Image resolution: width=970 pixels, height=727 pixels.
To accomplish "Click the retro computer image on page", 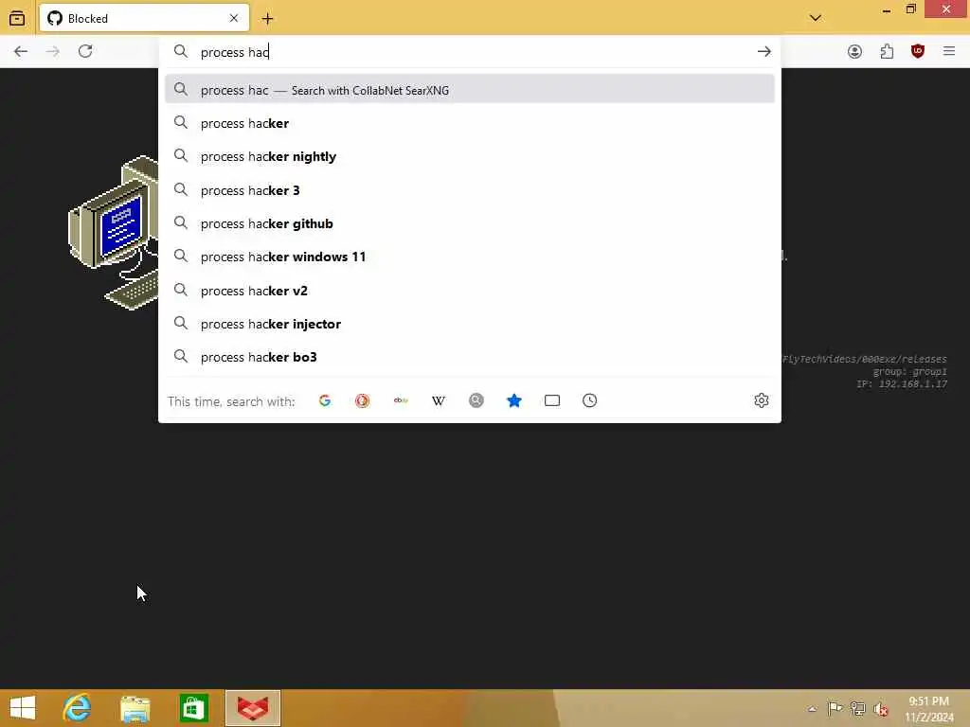I will 114,232.
